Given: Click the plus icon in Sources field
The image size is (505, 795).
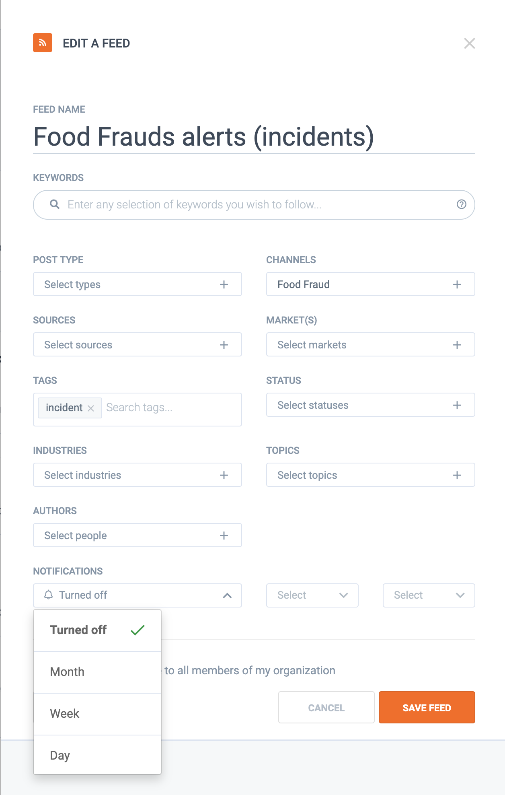Looking at the screenshot, I should 224,345.
